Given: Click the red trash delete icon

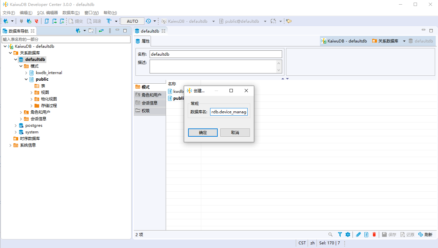Looking at the screenshot, I should (x=374, y=234).
